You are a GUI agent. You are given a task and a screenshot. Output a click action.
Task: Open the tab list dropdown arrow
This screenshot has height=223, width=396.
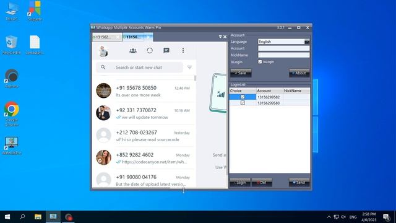(x=220, y=37)
